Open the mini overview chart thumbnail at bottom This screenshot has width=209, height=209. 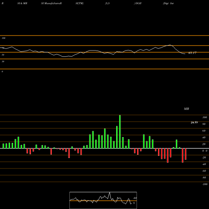[x=103, y=200]
